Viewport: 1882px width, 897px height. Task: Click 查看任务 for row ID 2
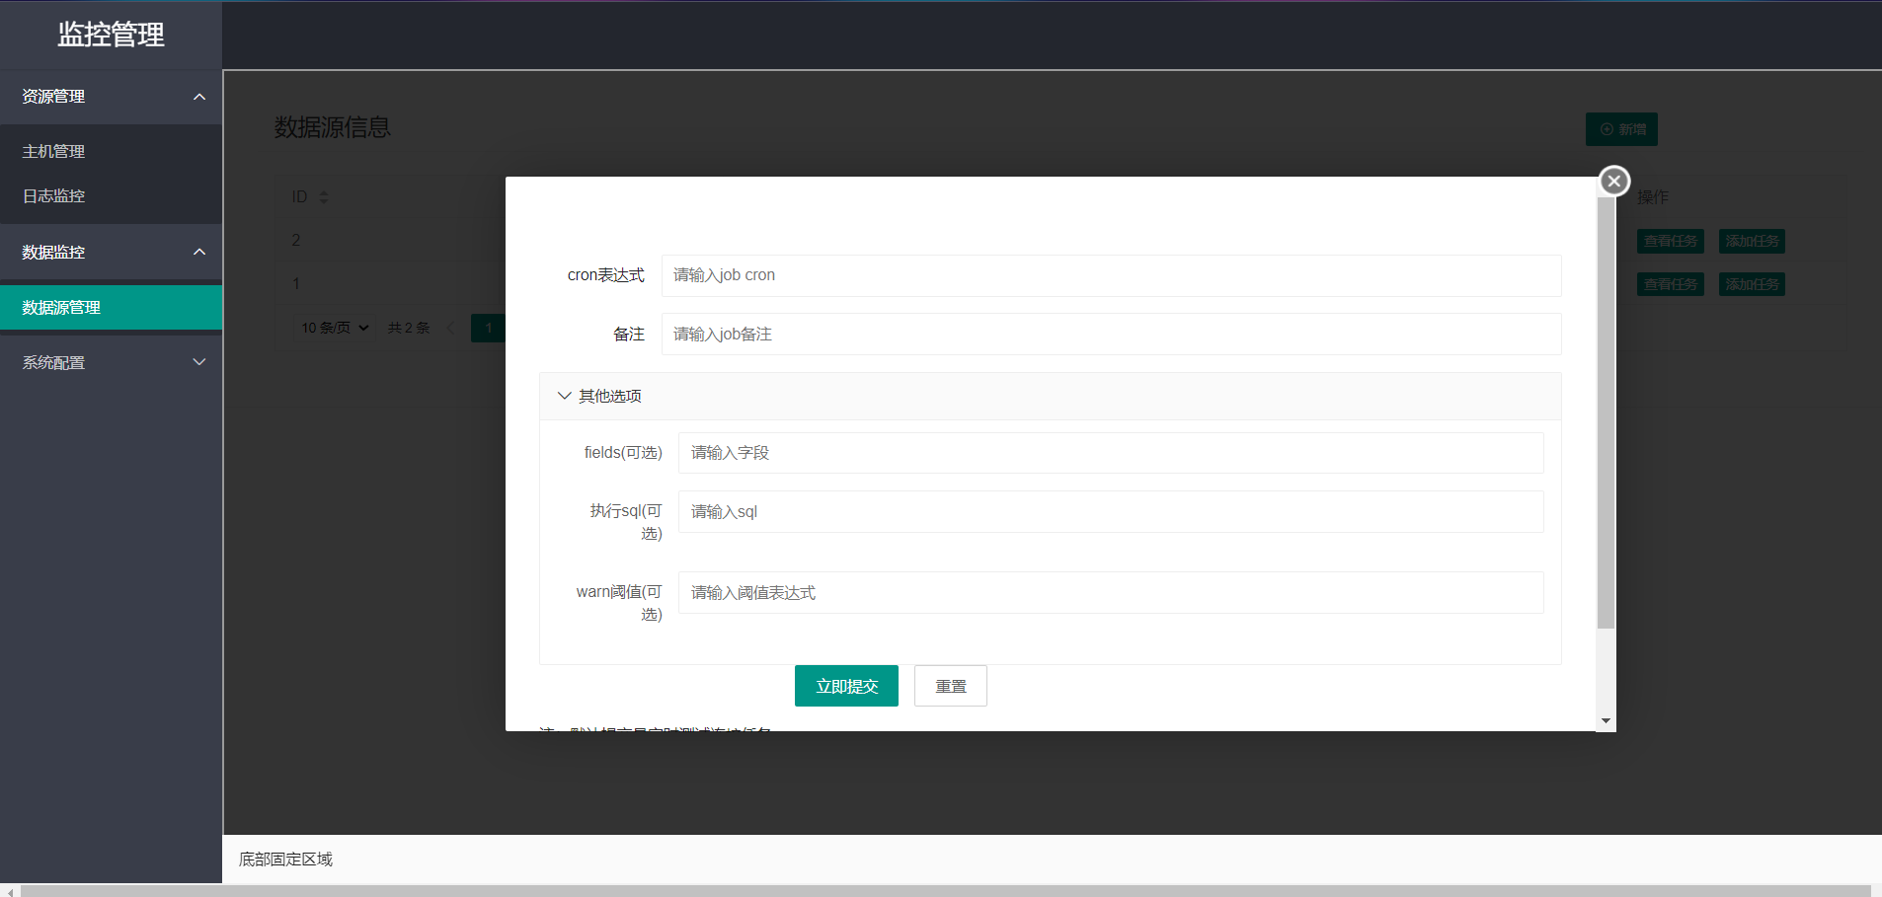[x=1671, y=241]
